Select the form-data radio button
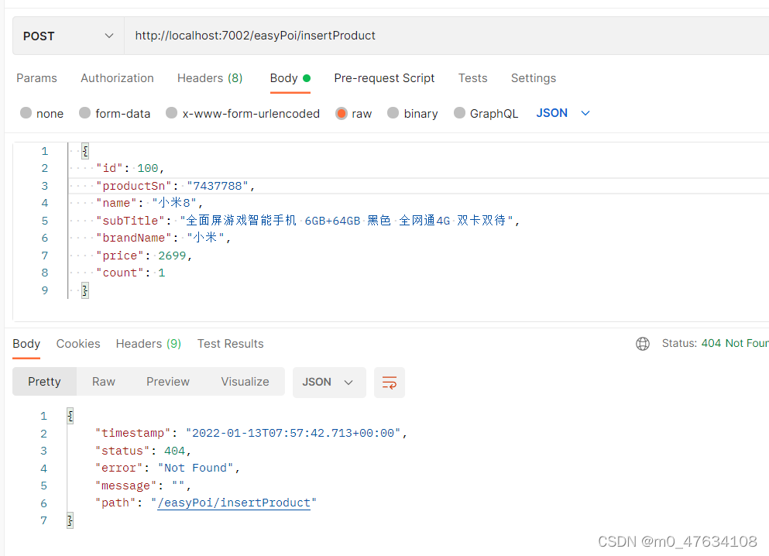This screenshot has width=769, height=556. tap(85, 113)
